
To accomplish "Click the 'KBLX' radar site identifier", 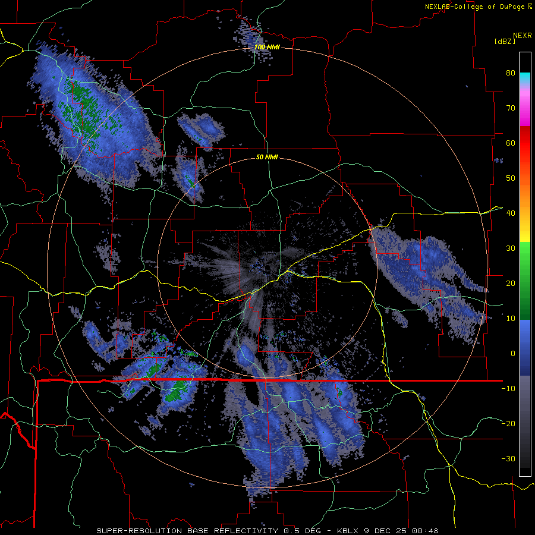I will pyautogui.click(x=348, y=531).
